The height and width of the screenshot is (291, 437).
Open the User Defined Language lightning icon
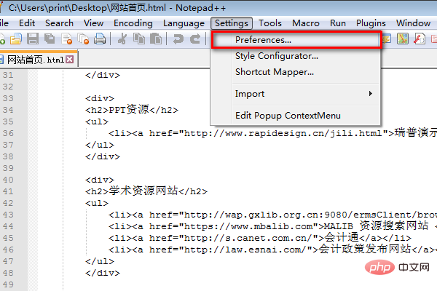click(387, 39)
